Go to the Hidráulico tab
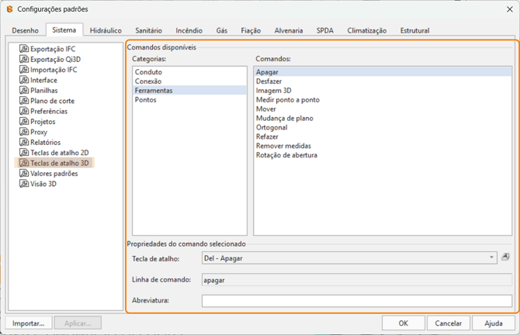Screen dimensions: 520x335 click(x=106, y=30)
